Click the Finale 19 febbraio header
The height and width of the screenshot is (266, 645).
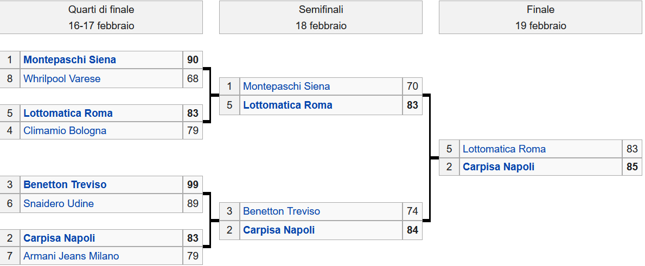point(540,17)
